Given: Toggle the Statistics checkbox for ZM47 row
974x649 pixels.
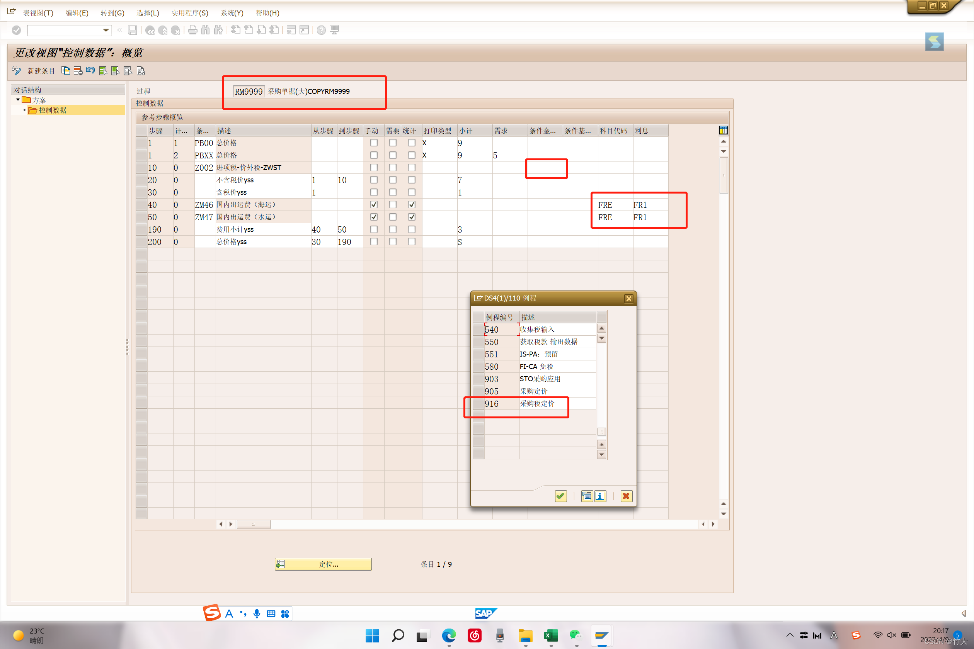Looking at the screenshot, I should tap(412, 217).
